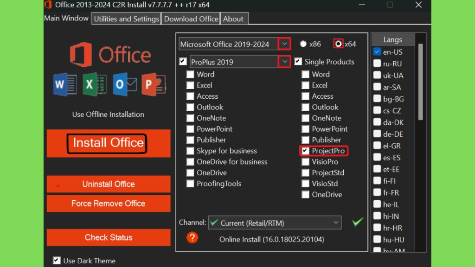Switch to the Main Window tab
This screenshot has width=475, height=267.
(66, 18)
